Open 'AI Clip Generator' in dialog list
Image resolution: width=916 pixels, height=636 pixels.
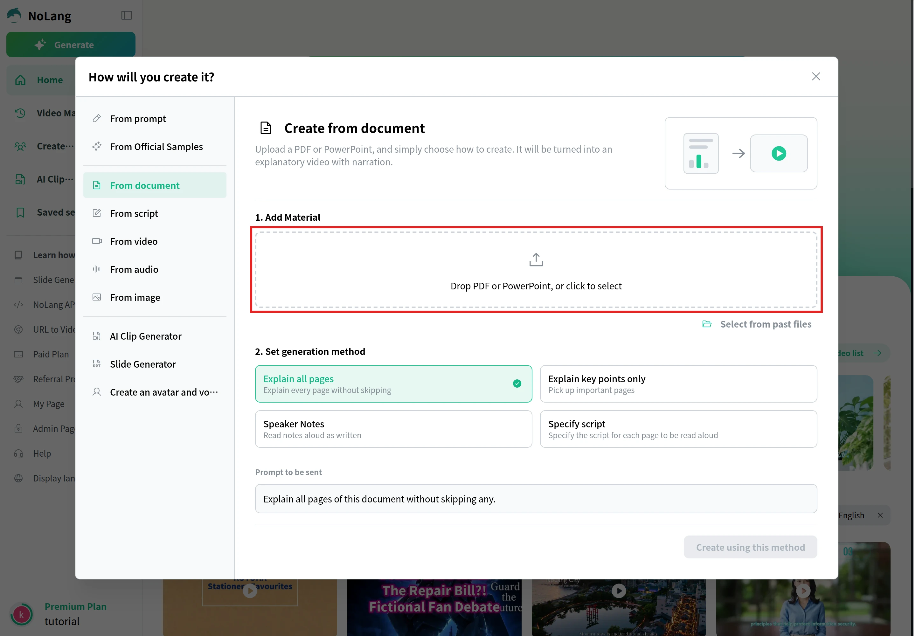(x=155, y=336)
